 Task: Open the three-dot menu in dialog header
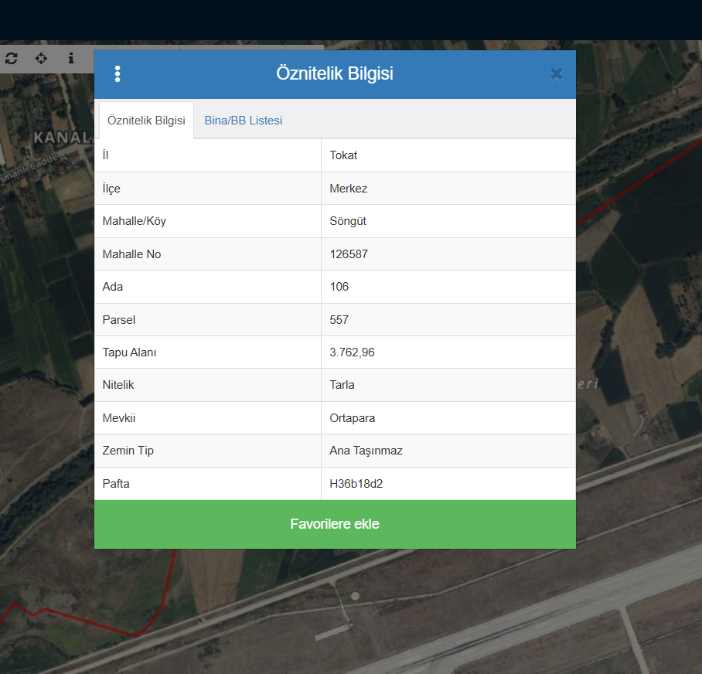click(118, 74)
